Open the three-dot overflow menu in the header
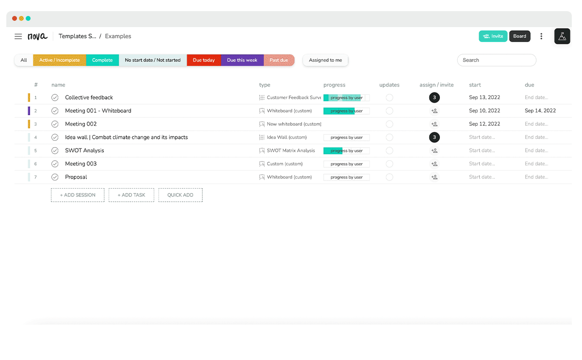Screen dimensions: 582x360 coord(541,36)
